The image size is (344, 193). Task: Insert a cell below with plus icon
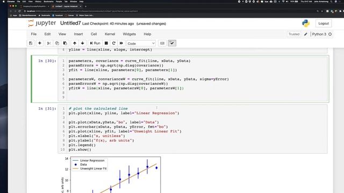[40, 43]
